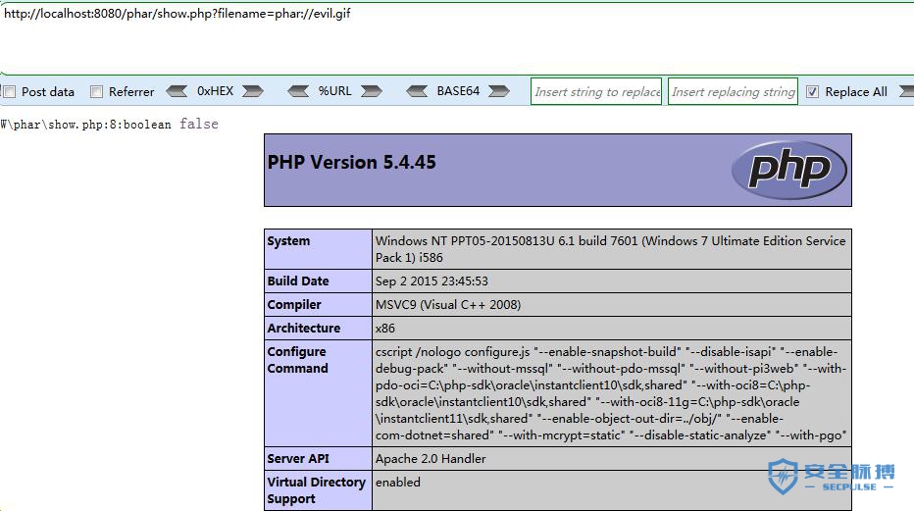Click the URL text box with phar://evil.gif
914x511 pixels.
pos(457,38)
